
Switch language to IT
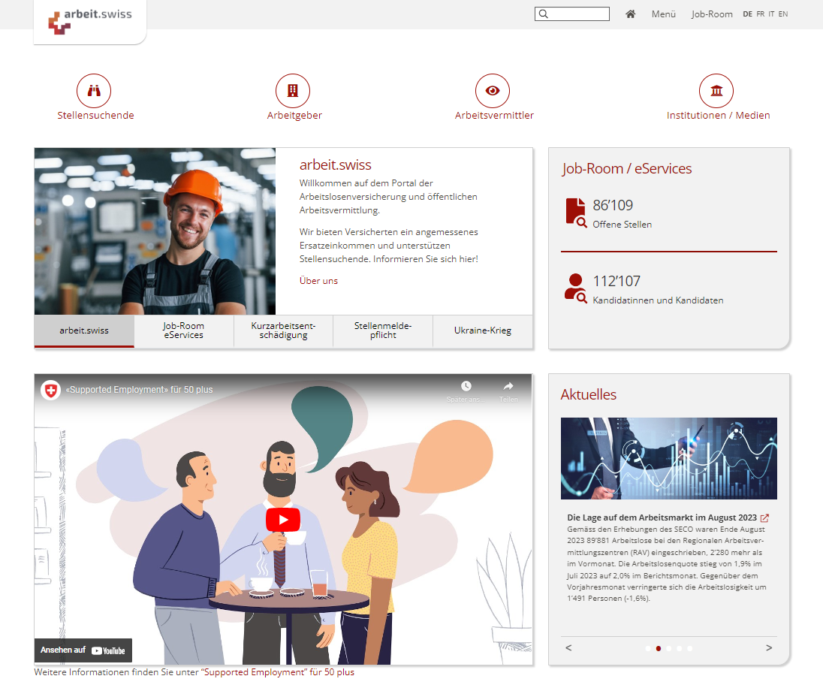[x=772, y=14]
